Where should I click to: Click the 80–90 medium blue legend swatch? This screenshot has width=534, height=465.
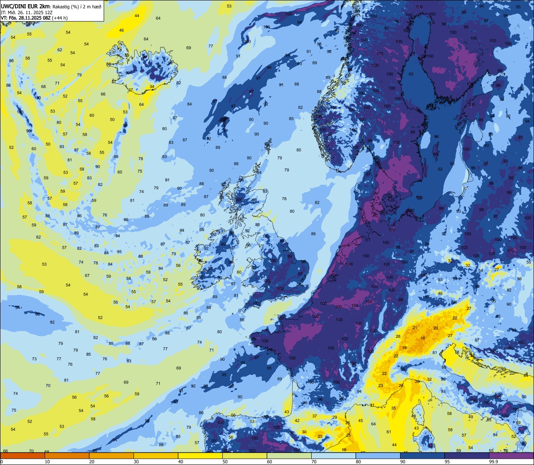coord(378,455)
